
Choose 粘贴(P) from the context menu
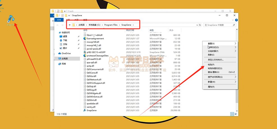[211, 64]
